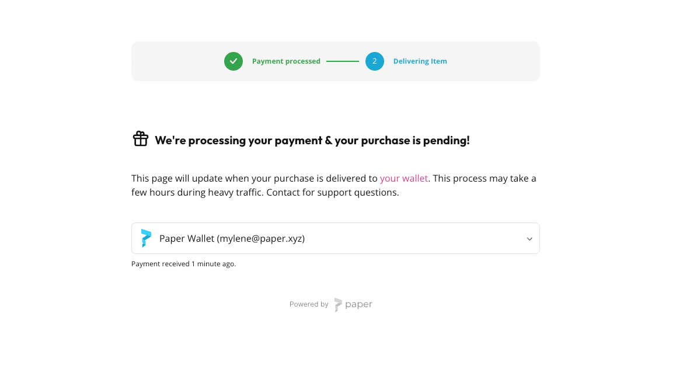The height and width of the screenshot is (379, 676).
Task: Click the 'few hours during heavy traffic' text
Action: [197, 192]
